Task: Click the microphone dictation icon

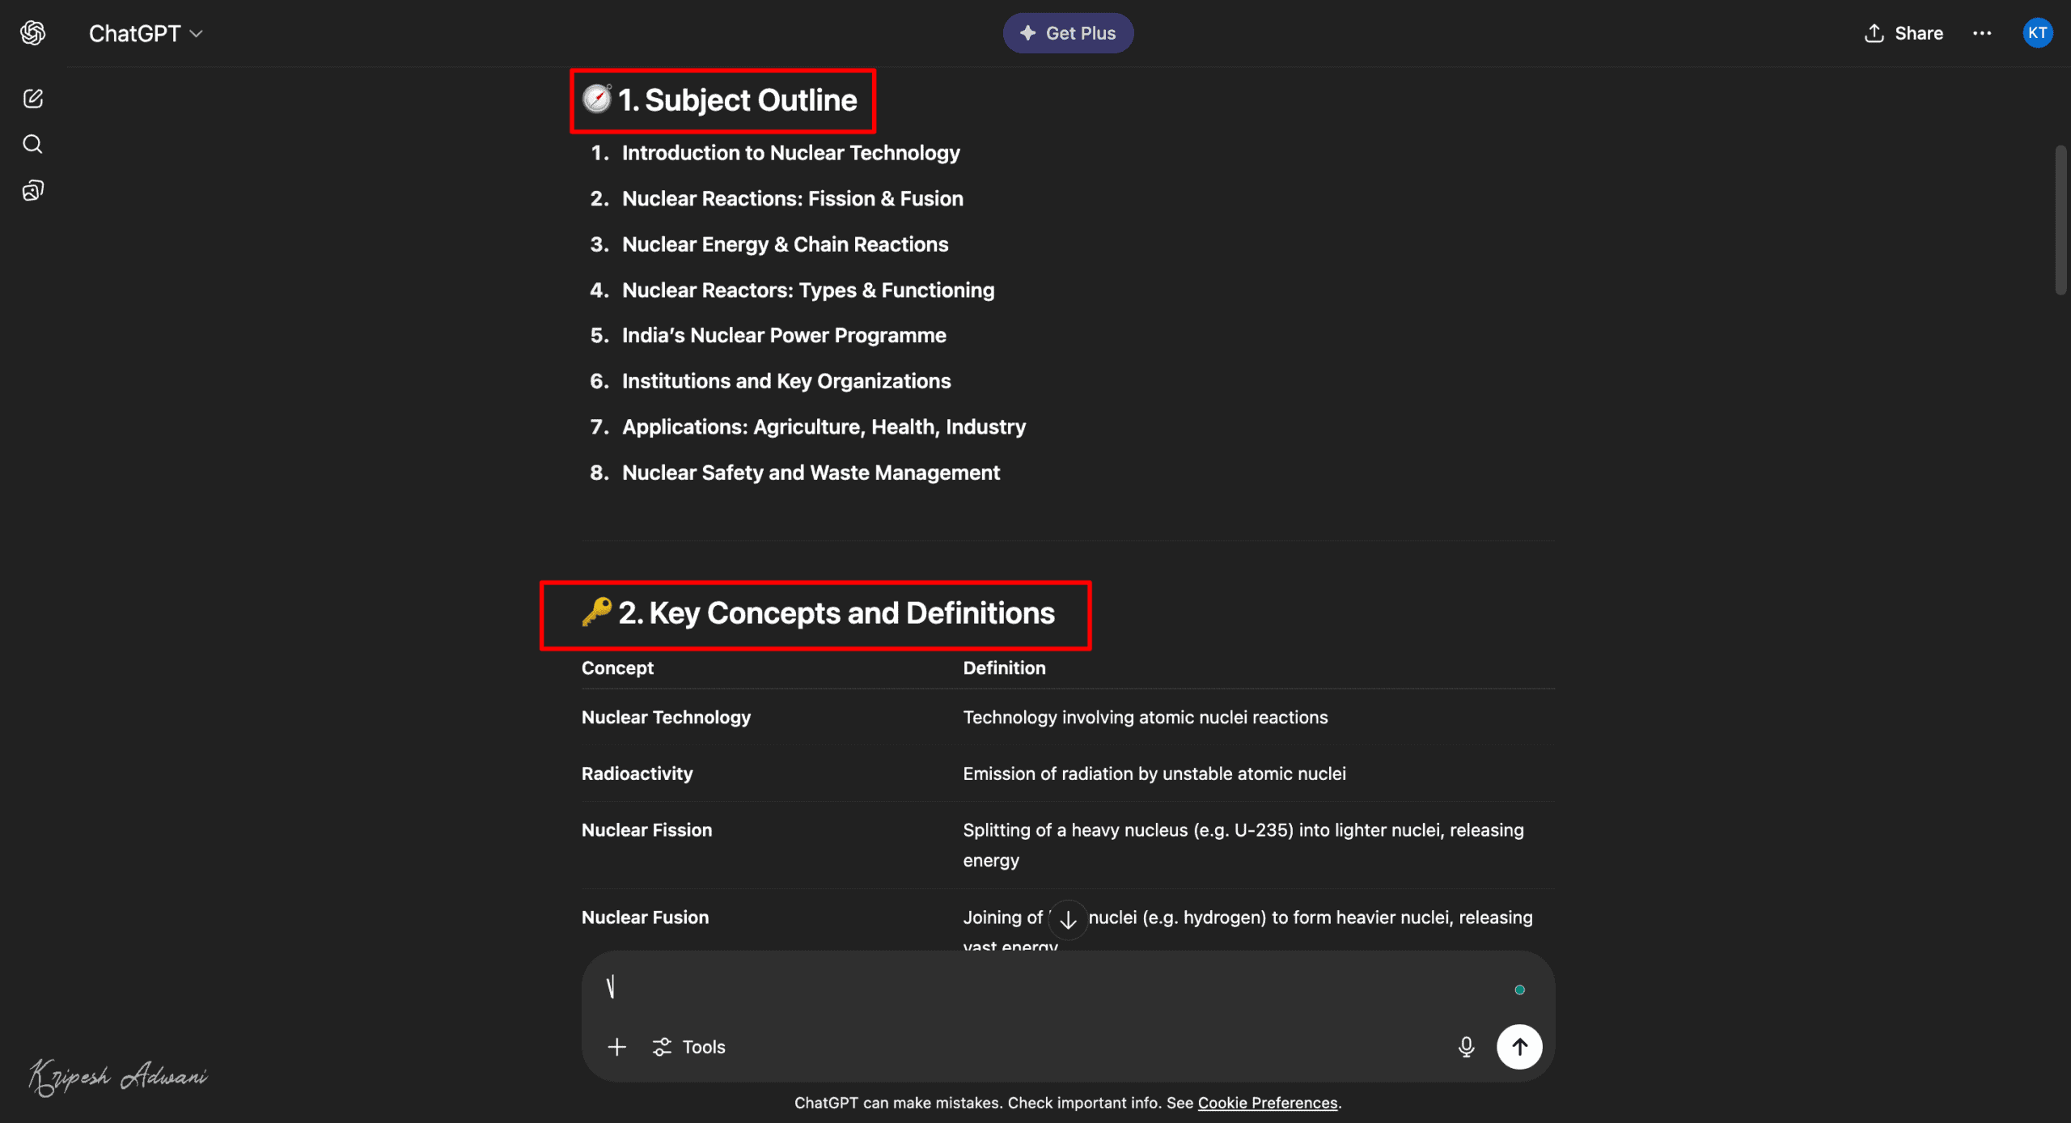Action: pyautogui.click(x=1466, y=1047)
